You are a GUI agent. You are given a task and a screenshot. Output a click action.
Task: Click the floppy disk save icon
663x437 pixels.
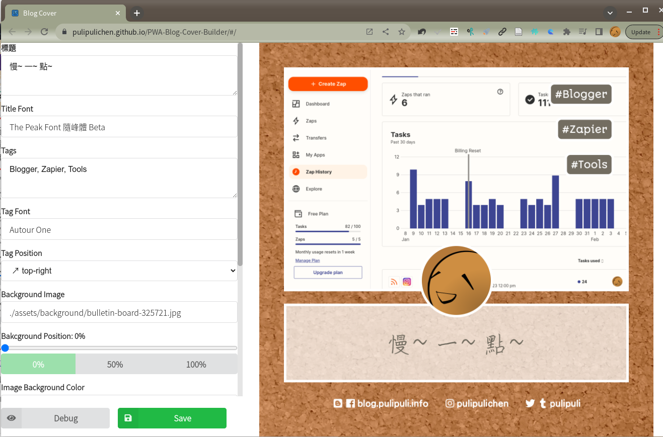128,418
